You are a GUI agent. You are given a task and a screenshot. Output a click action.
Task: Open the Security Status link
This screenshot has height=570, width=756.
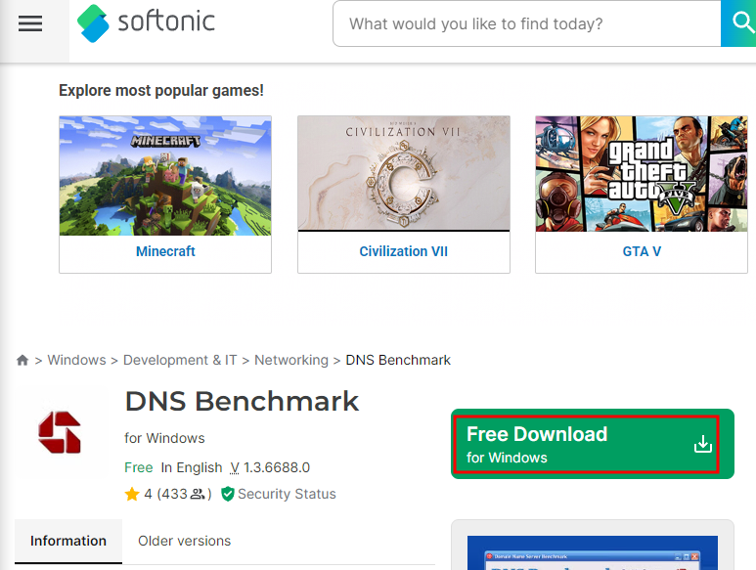(287, 494)
